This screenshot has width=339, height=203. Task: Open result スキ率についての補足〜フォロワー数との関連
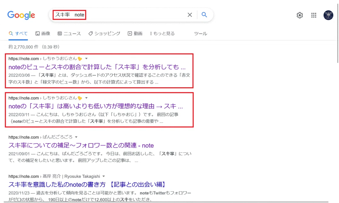[81, 146]
